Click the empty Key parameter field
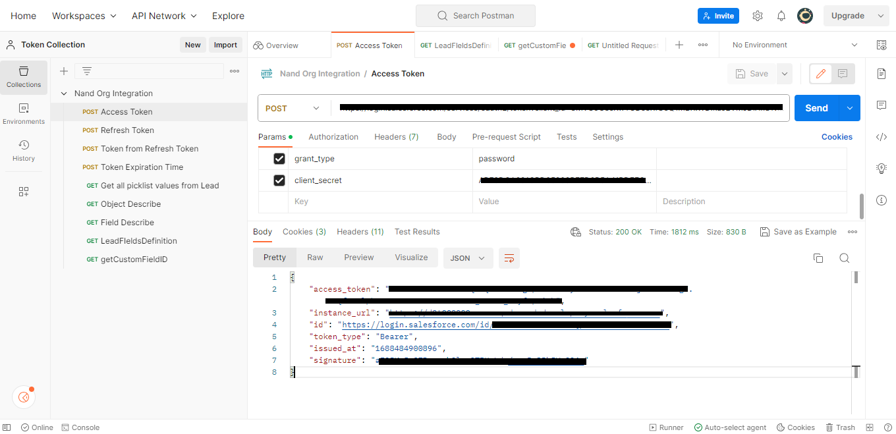The image size is (896, 434). 380,202
